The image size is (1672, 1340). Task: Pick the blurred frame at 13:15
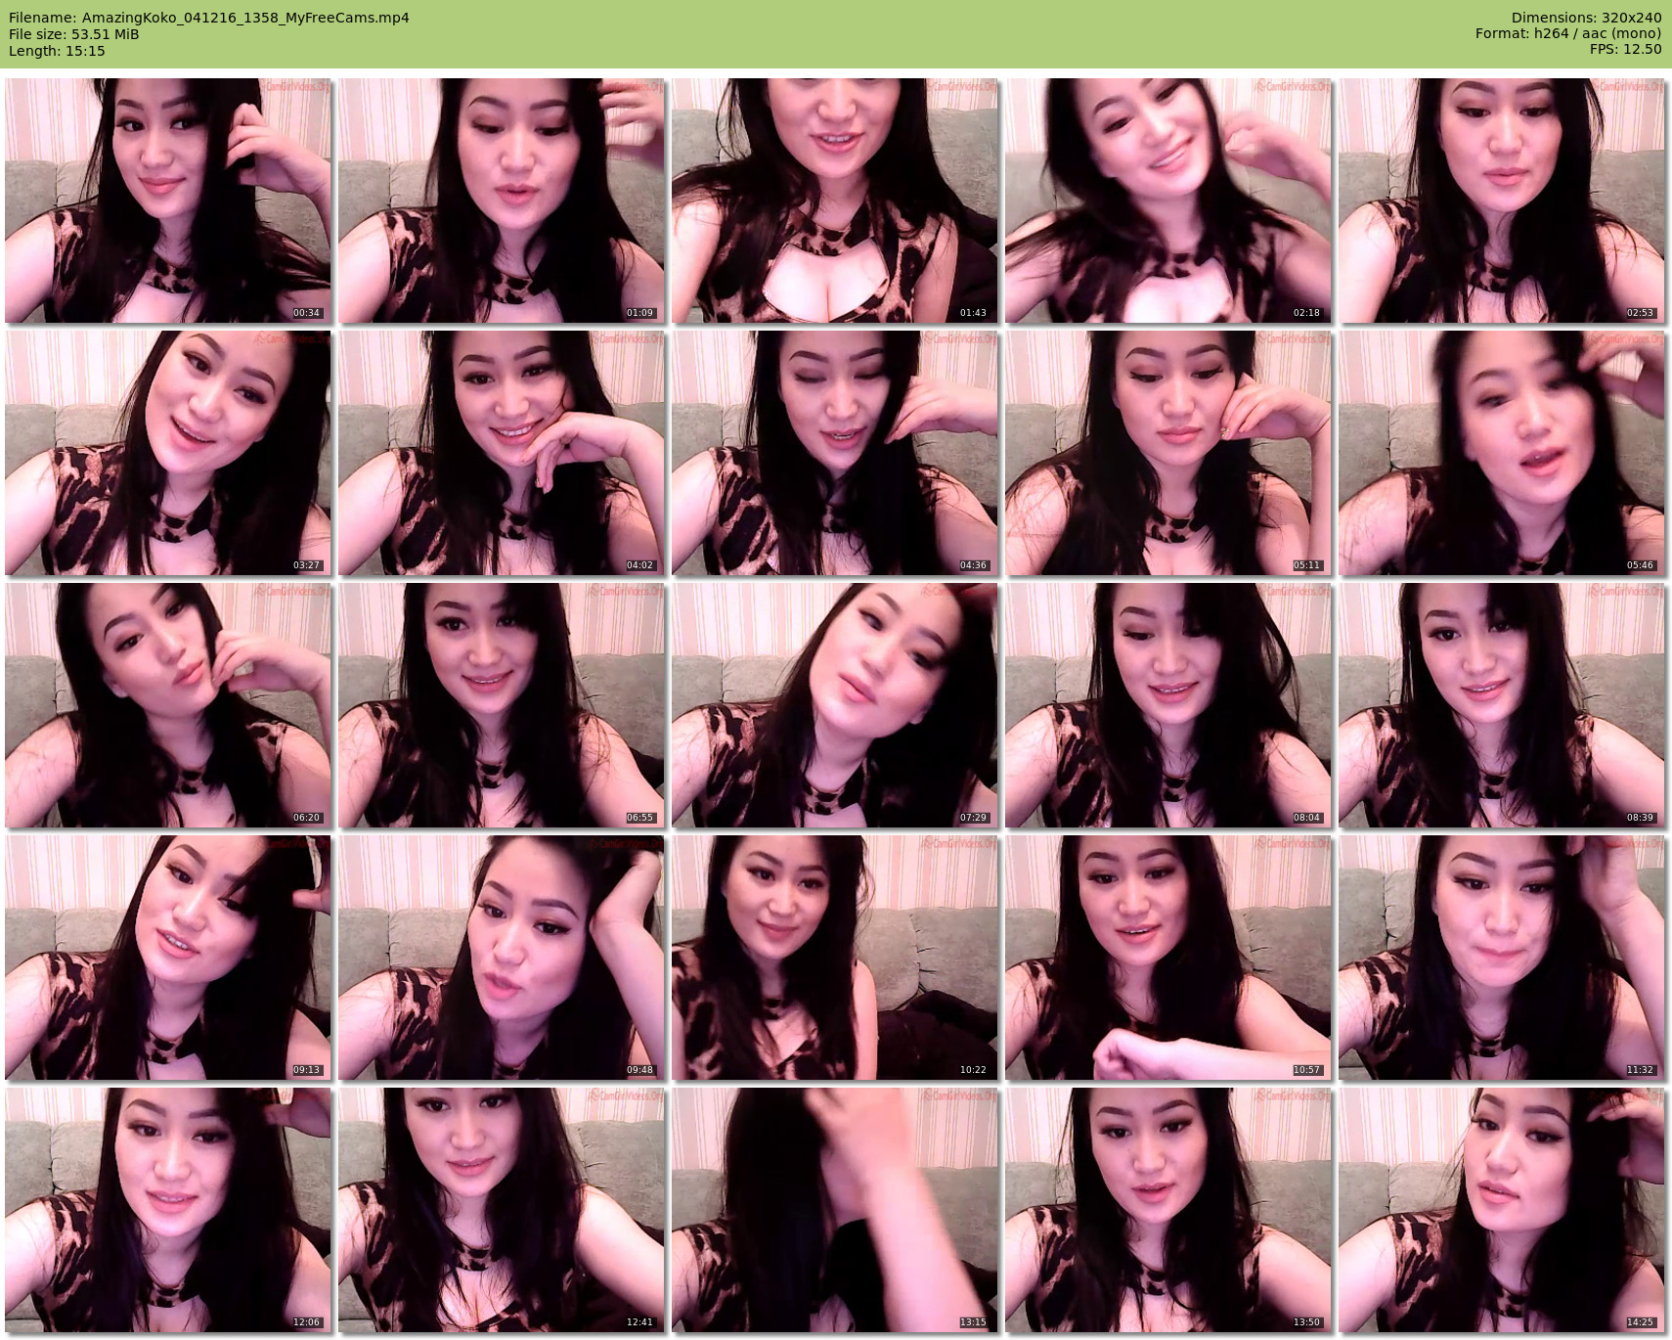(835, 1210)
